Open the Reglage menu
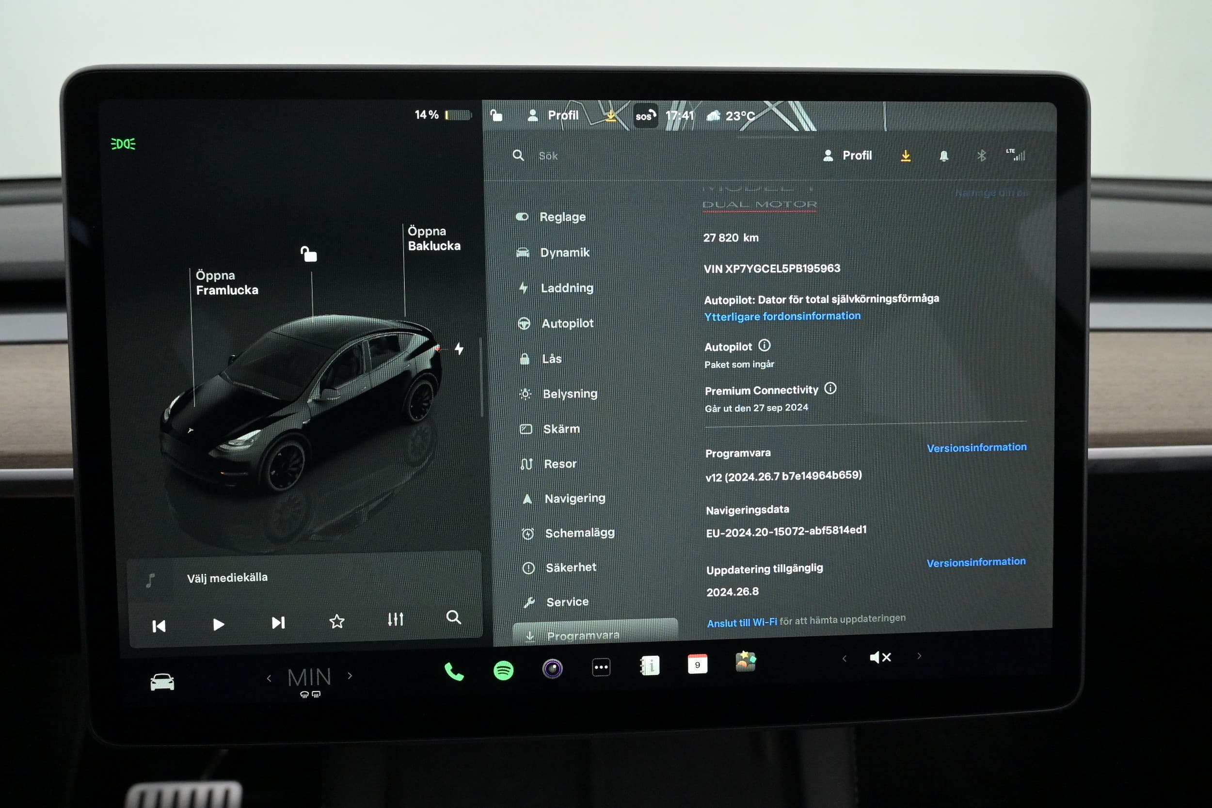 pyautogui.click(x=551, y=217)
